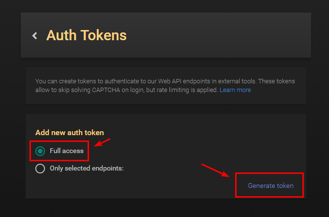Click the Generate token button

point(270,186)
